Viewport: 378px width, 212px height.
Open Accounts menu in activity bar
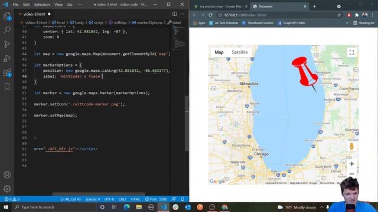7,175
